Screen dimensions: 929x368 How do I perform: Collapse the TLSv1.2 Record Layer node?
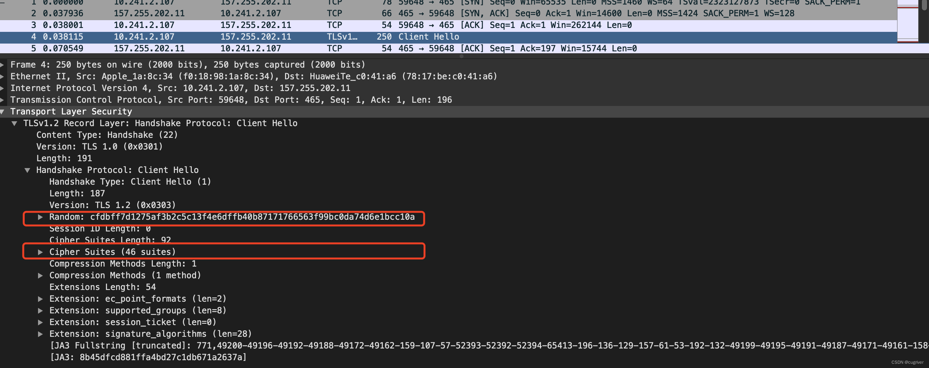pos(14,124)
